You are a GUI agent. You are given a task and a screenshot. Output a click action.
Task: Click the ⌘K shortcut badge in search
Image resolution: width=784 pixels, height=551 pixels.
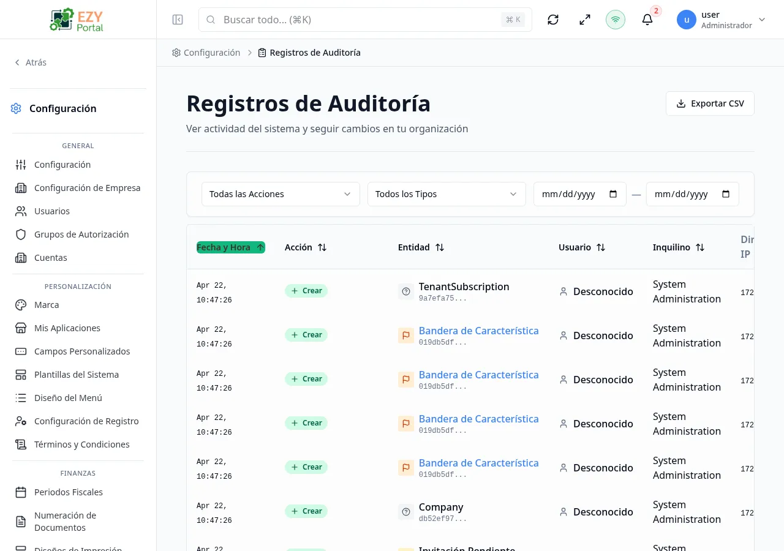(x=513, y=20)
